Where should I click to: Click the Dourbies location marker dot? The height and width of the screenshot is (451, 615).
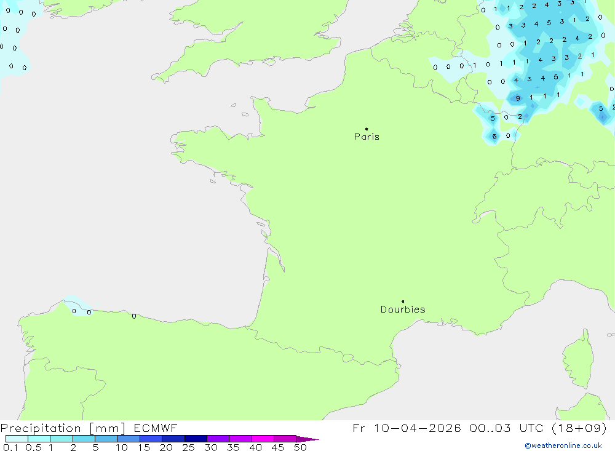(403, 301)
